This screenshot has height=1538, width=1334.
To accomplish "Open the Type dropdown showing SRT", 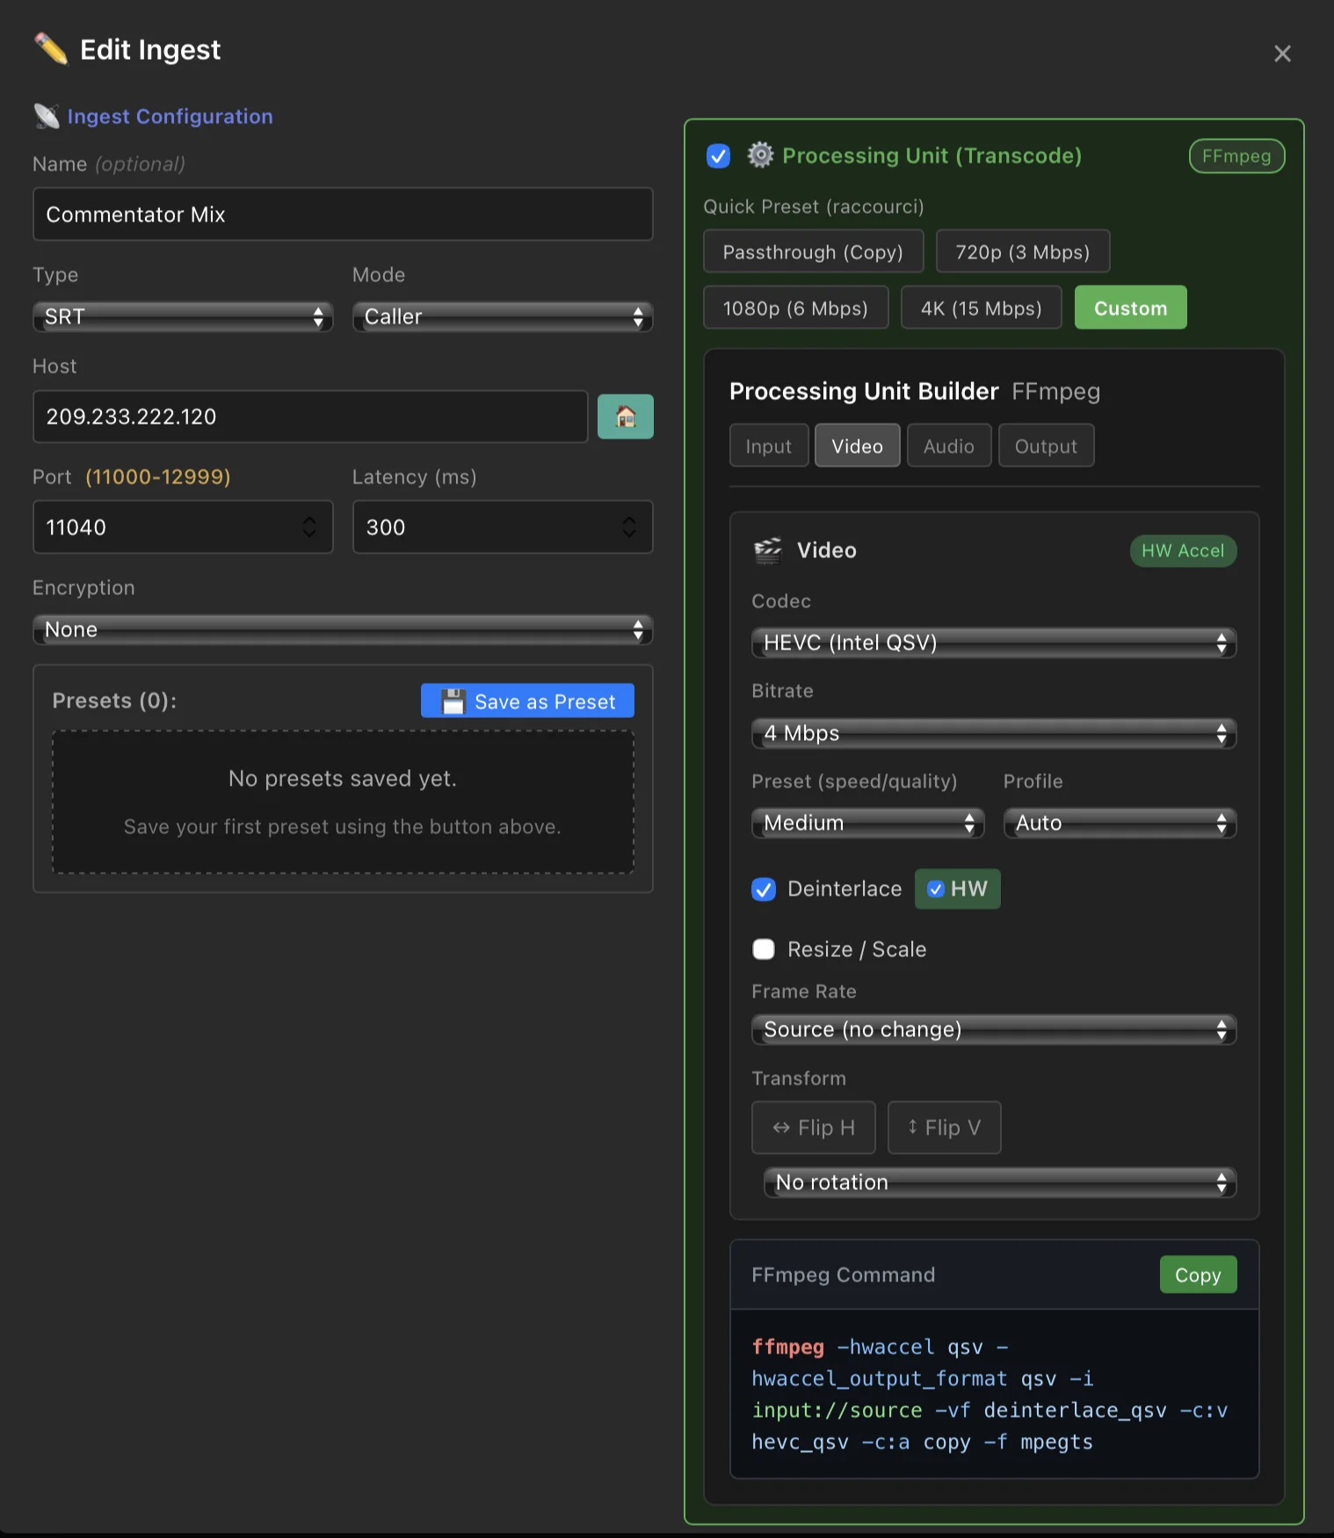I will point(183,316).
